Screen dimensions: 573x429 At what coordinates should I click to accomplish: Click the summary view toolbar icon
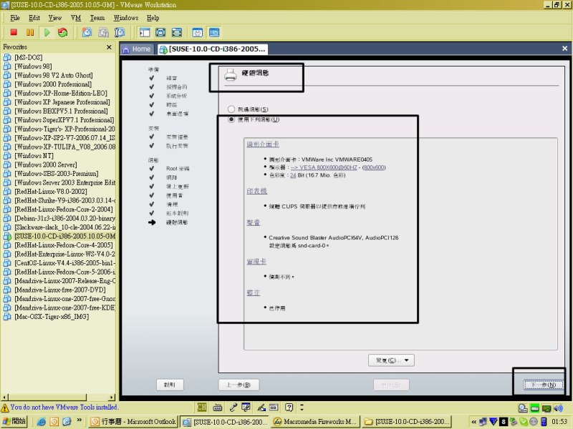click(198, 32)
